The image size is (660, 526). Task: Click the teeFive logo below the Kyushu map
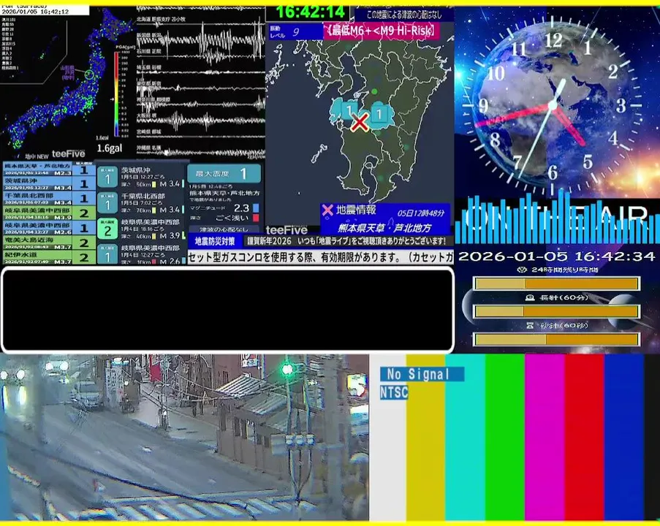click(x=287, y=229)
